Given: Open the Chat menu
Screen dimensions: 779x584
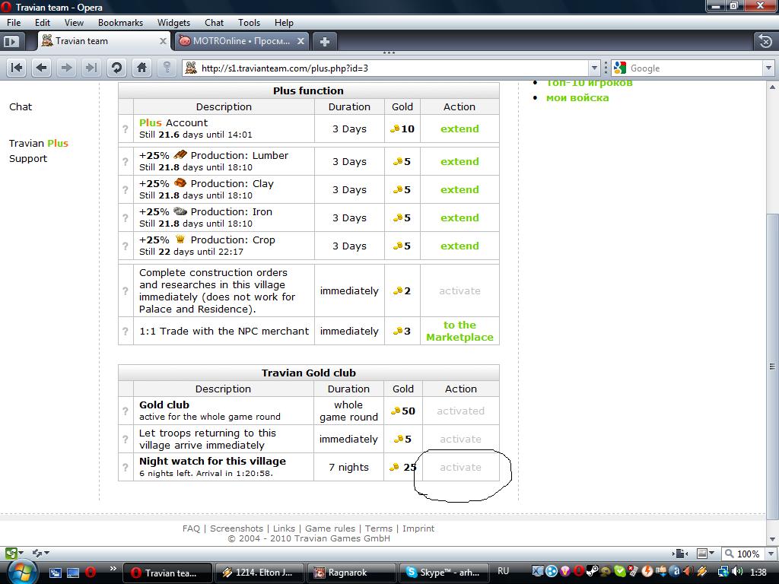Looking at the screenshot, I should 214,23.
